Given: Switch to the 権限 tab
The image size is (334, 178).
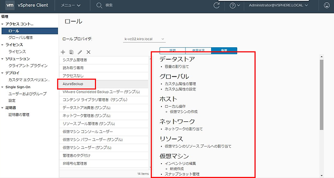Looking at the screenshot, I should [224, 51].
